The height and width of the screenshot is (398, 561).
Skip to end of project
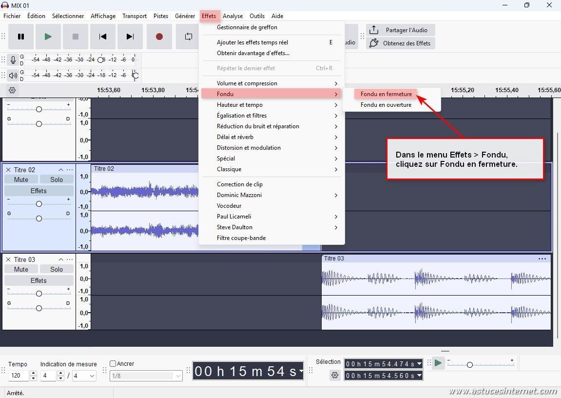(130, 37)
